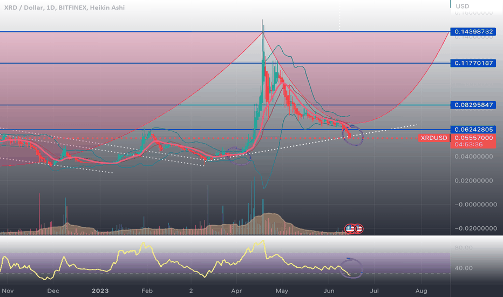Viewport: 503px width, 297px height.
Task: Click the 0.04000000 price scale value
Action: pyautogui.click(x=473, y=157)
